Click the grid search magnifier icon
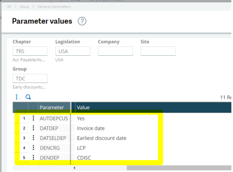 28,97
